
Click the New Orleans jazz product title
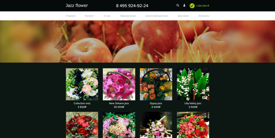click(119, 103)
